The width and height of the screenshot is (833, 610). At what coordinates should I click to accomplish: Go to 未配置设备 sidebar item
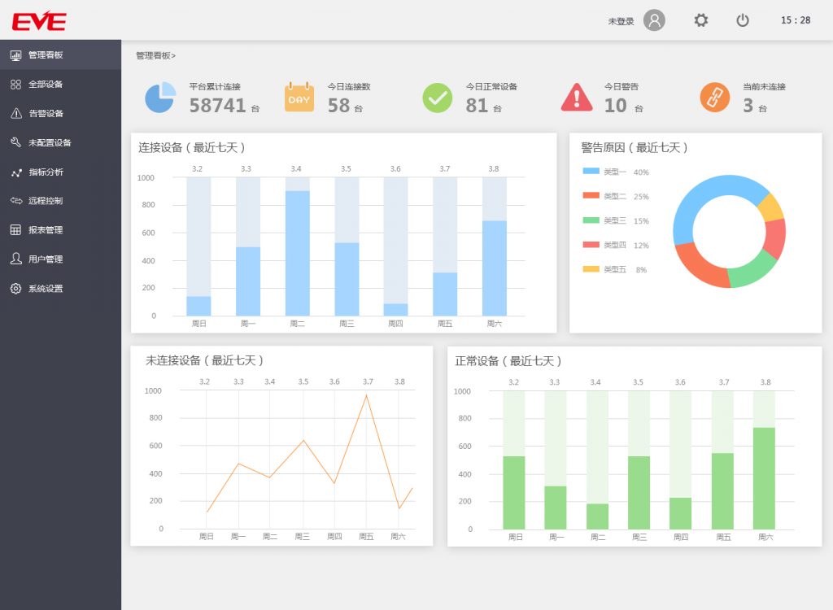tap(50, 143)
